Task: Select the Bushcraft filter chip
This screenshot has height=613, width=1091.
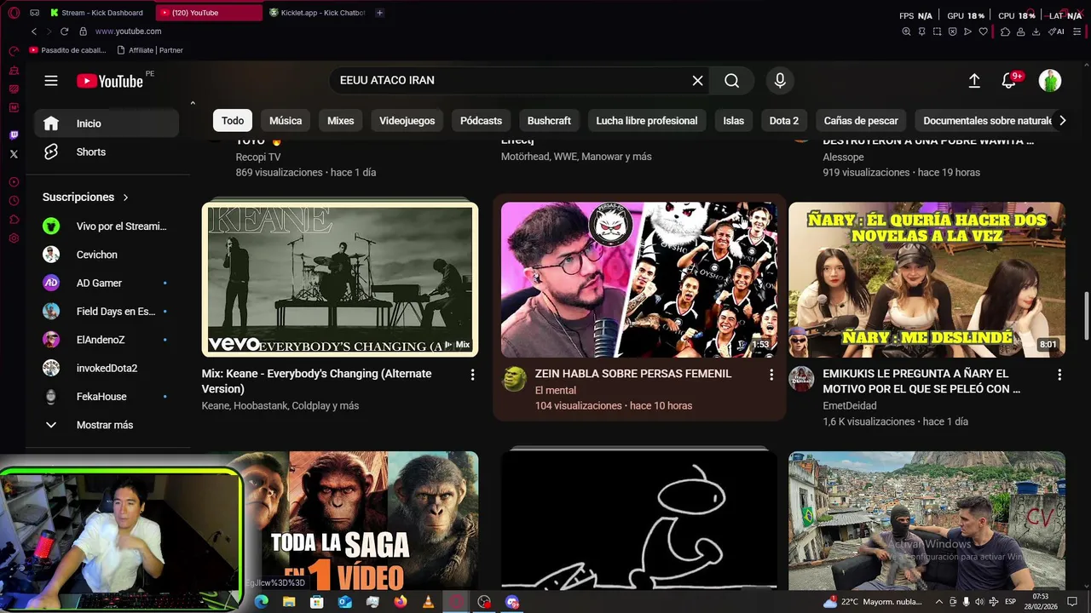Action: point(549,121)
